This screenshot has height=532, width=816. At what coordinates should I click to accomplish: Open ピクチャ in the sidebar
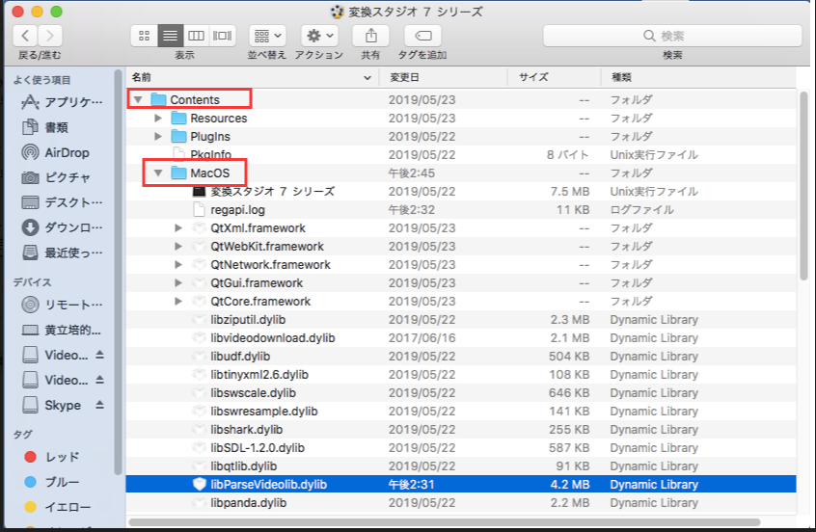(56, 177)
